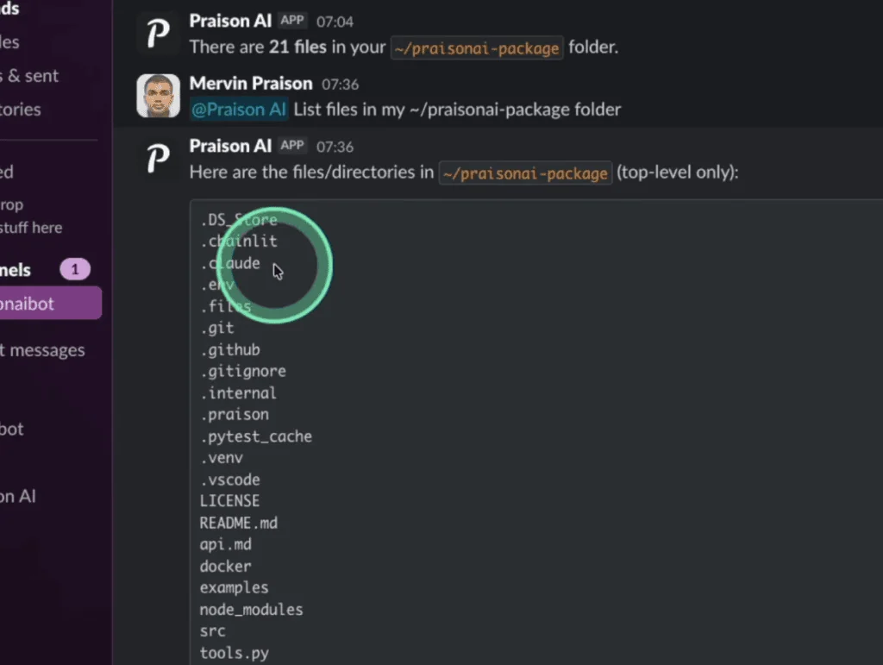Click the tools.py line in the file list
Viewport: 883px width, 665px height.
[234, 653]
